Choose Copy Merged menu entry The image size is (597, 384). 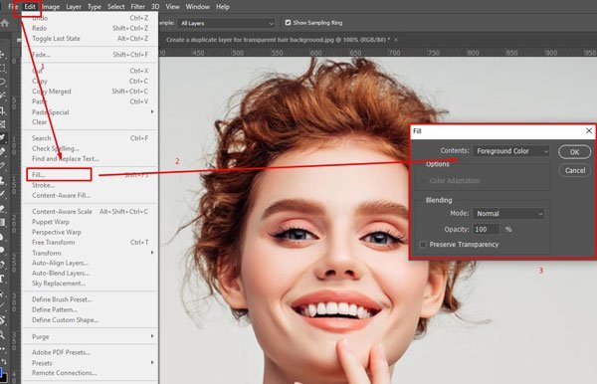tap(91, 92)
